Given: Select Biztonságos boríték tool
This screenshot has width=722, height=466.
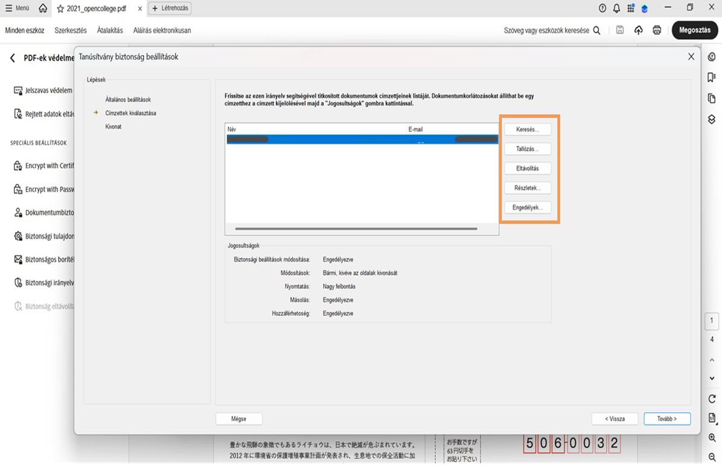Looking at the screenshot, I should tap(43, 259).
